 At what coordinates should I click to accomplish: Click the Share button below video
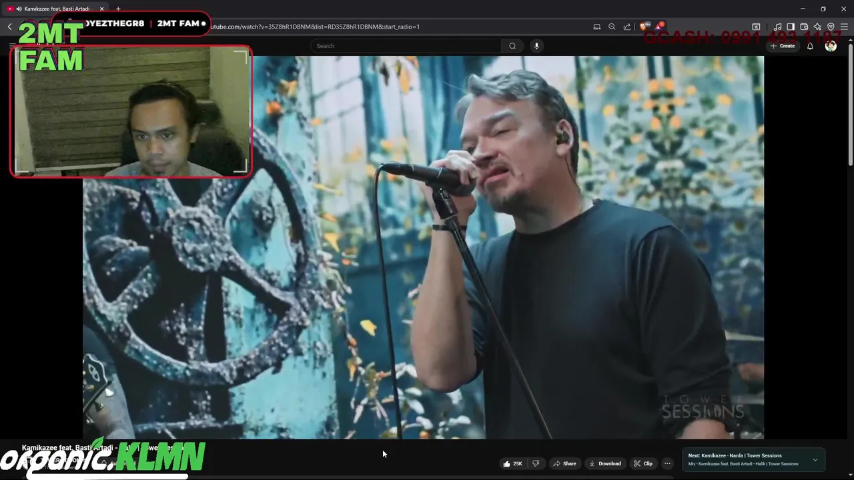tap(564, 463)
